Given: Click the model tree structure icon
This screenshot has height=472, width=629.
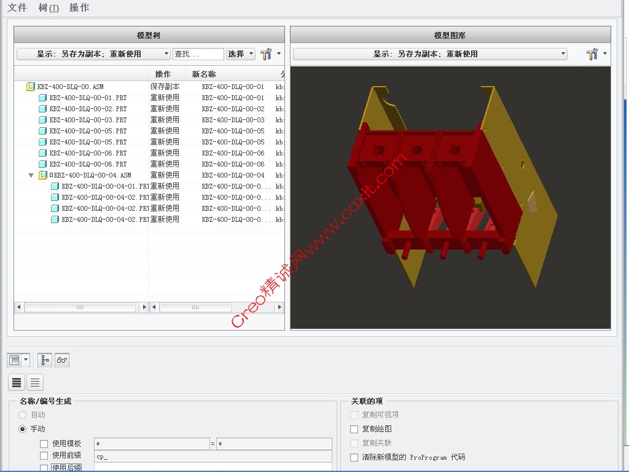Looking at the screenshot, I should (x=45, y=360).
